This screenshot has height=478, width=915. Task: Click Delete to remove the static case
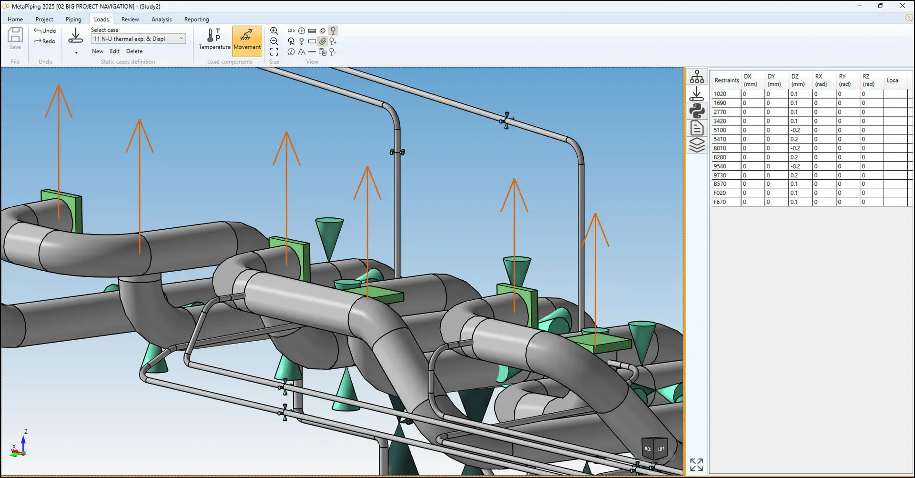[x=134, y=51]
